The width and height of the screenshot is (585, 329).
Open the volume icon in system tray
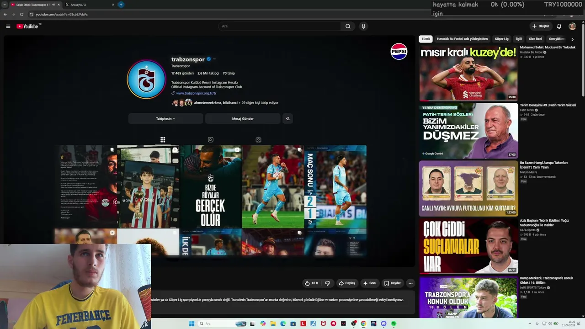pos(550,324)
